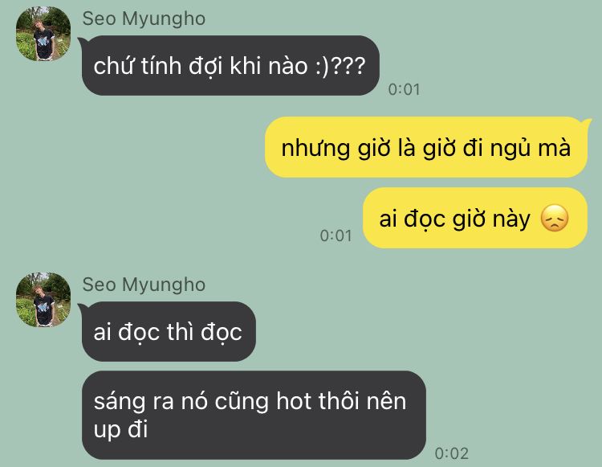
Task: Click the tail of the top yellow bubble
Action: (587, 123)
